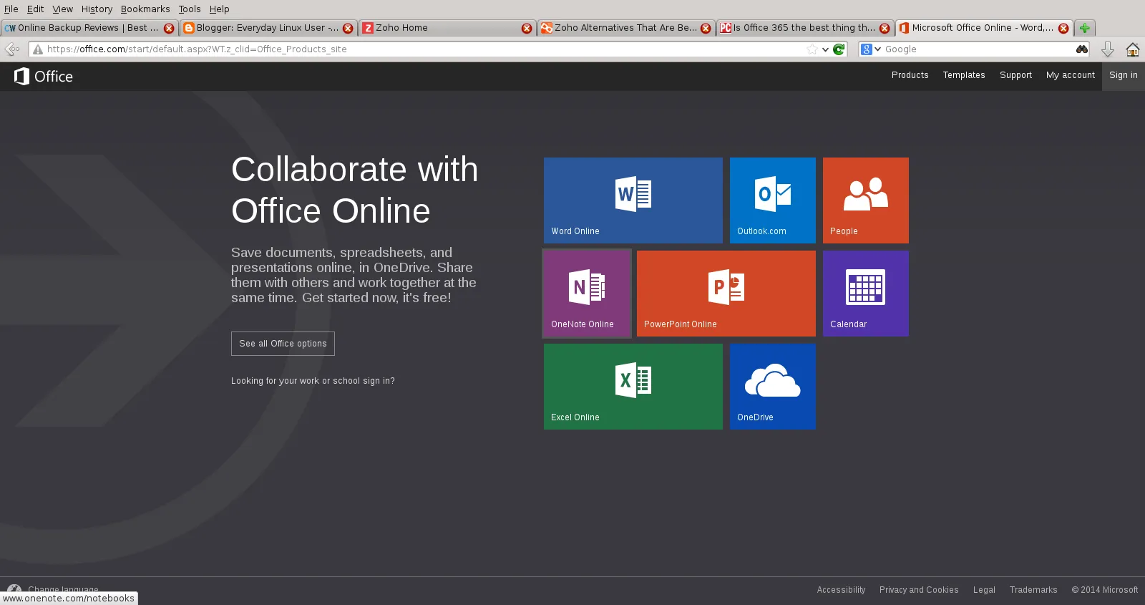Launch OneNote Online tile

(587, 294)
